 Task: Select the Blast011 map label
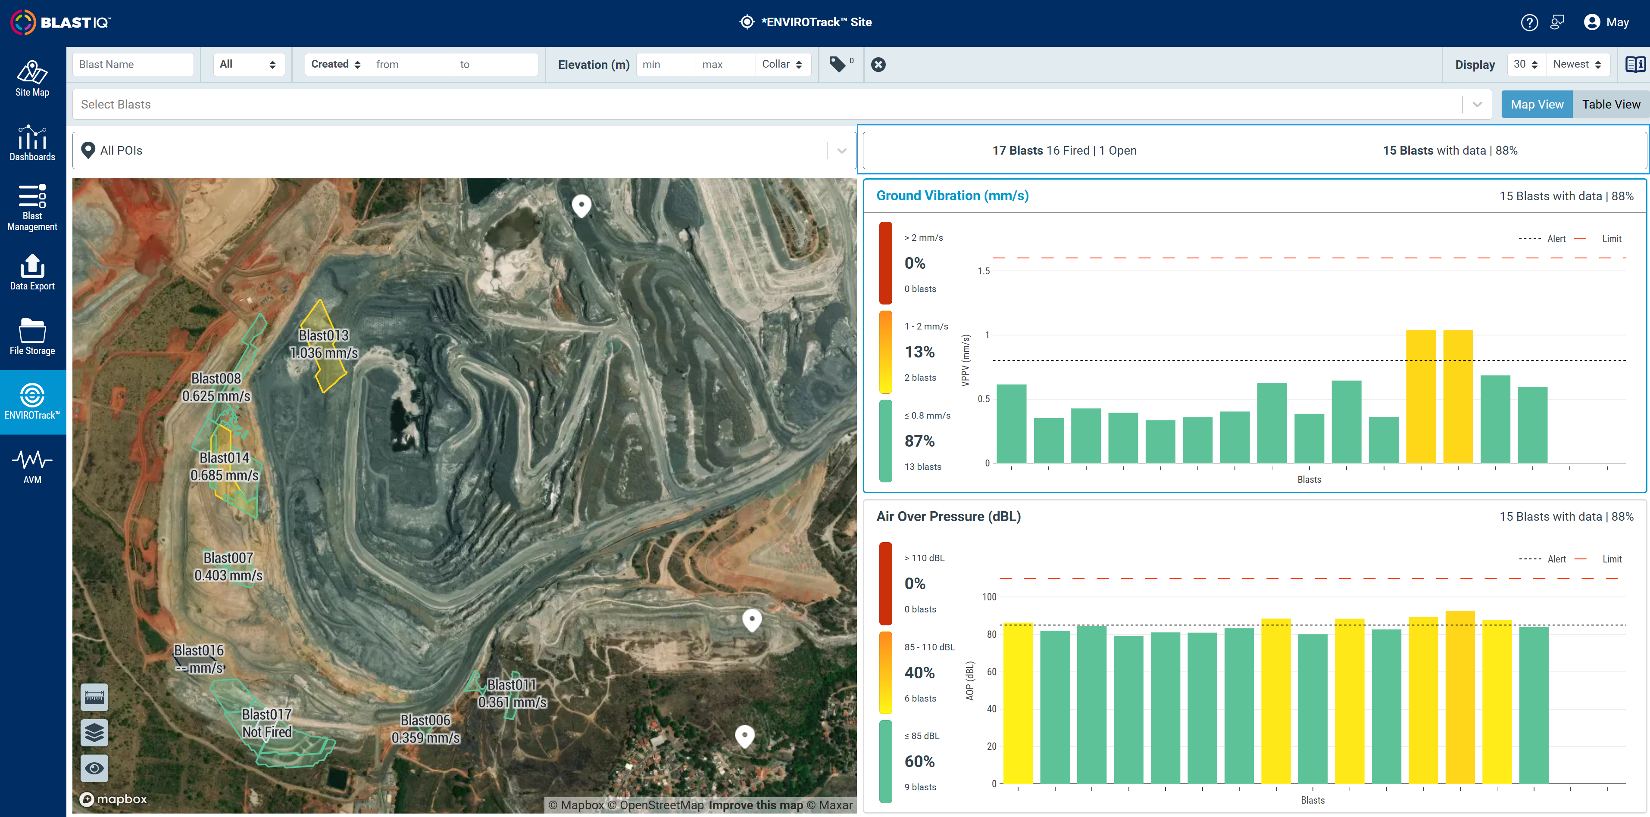(512, 693)
